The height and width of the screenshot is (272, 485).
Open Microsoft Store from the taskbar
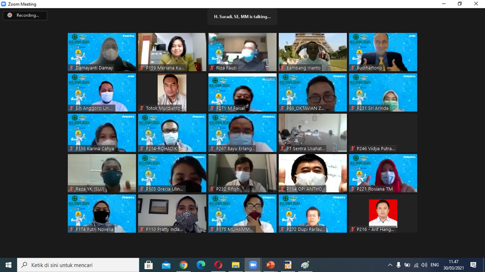(x=149, y=265)
